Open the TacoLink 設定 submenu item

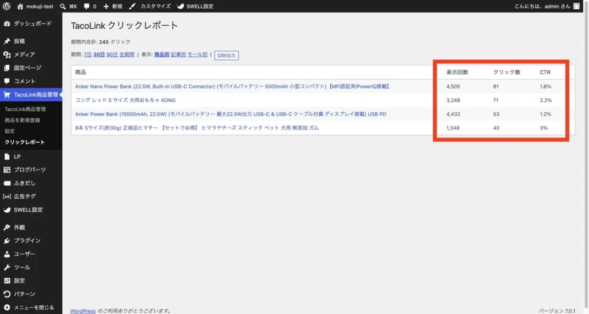(x=9, y=131)
